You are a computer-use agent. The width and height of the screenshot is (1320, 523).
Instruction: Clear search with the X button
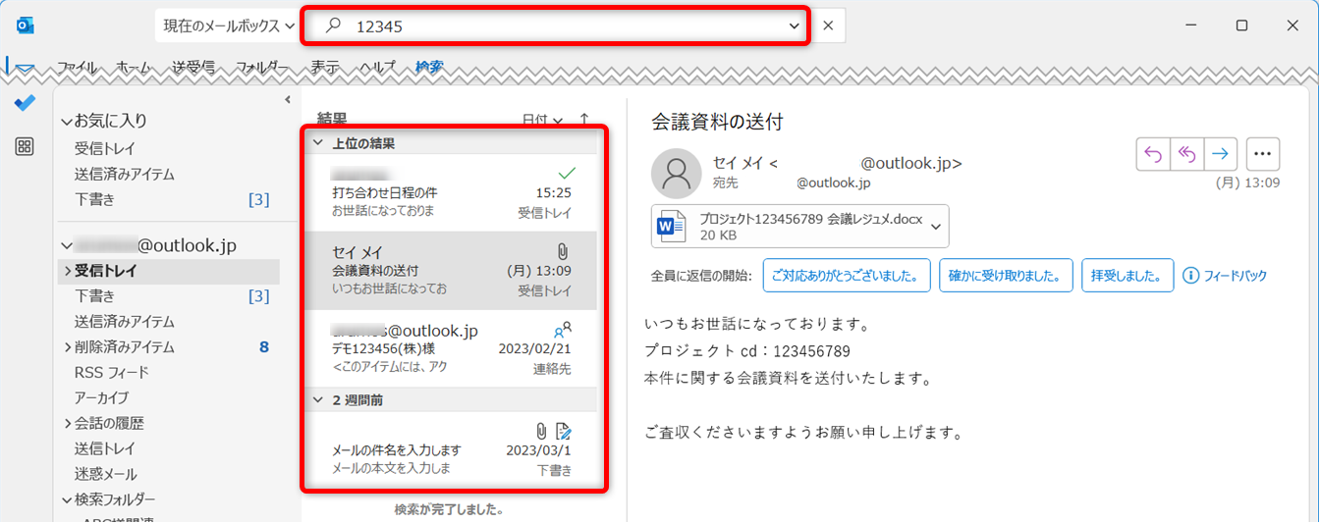point(828,26)
